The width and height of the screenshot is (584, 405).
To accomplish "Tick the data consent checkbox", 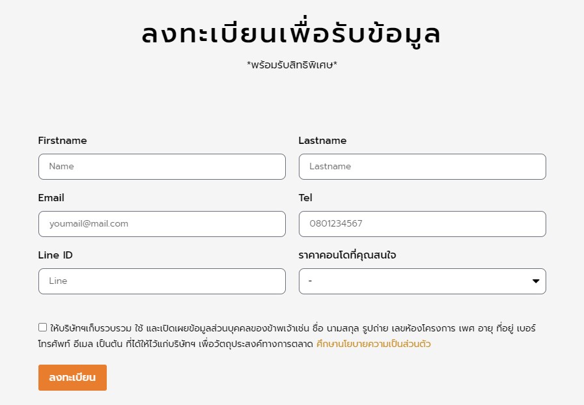I will pos(42,327).
